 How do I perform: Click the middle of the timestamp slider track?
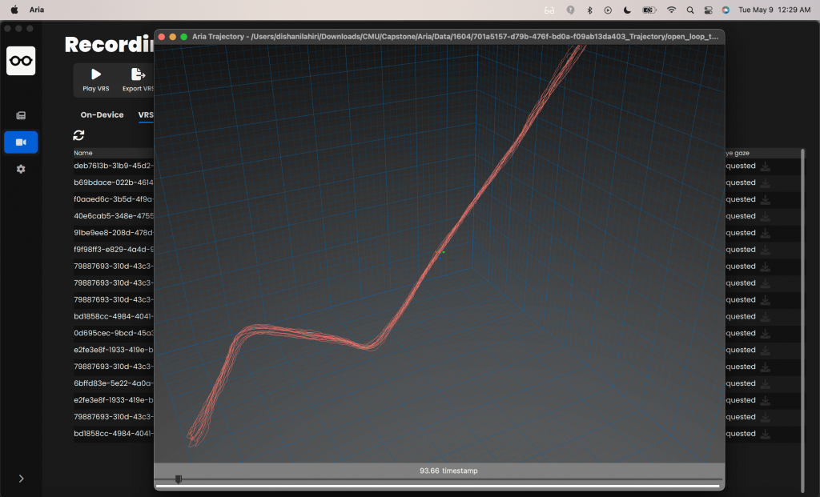click(440, 479)
